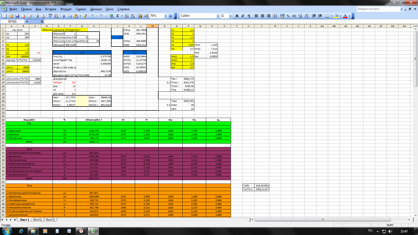This screenshot has height=235, width=418.
Task: Open Print Preview from the toolbar
Action: point(43,16)
